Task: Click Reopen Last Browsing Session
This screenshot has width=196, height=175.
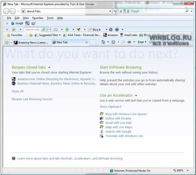Action: (32, 99)
